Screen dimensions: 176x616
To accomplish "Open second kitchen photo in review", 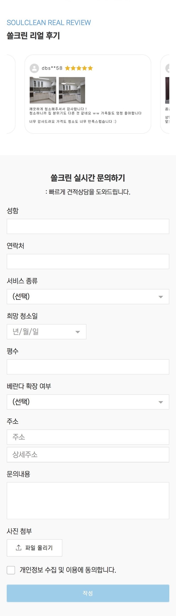I will (72, 90).
